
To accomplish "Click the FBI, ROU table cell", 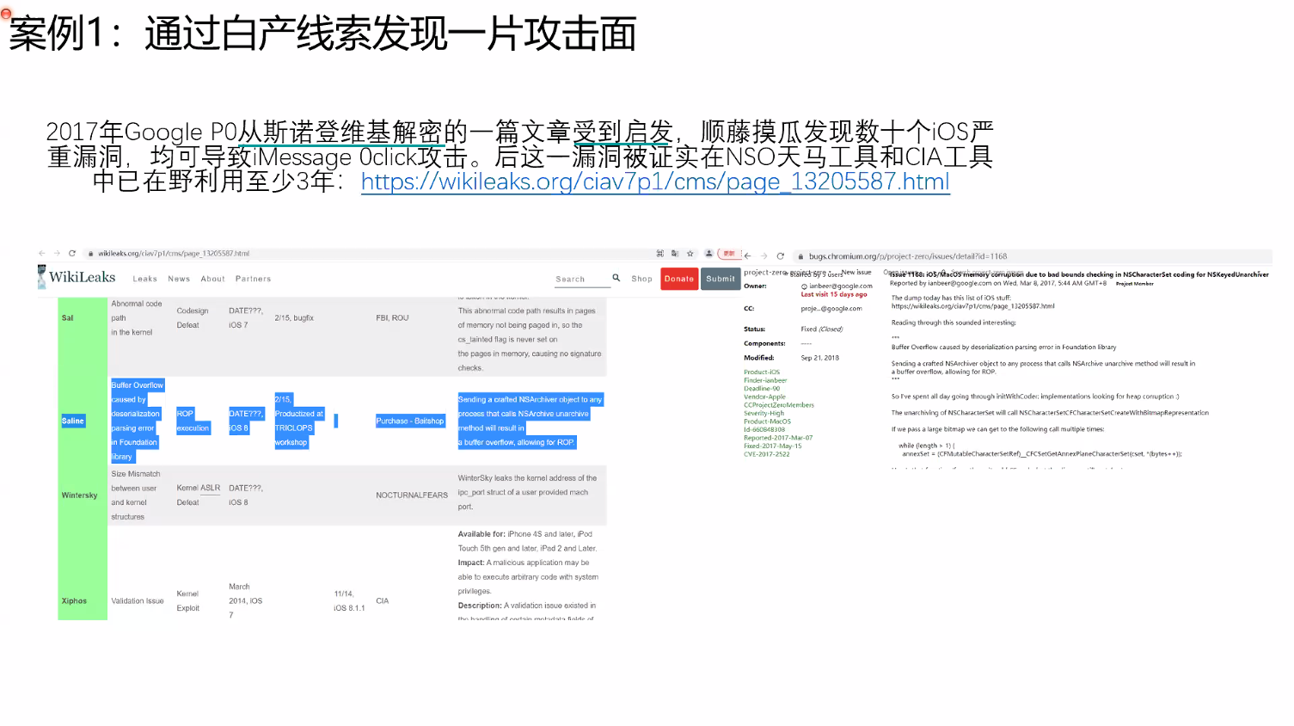I will [x=392, y=318].
